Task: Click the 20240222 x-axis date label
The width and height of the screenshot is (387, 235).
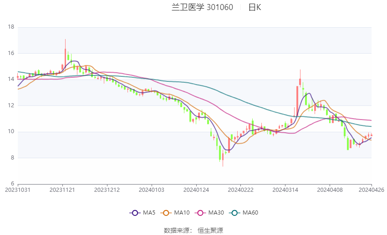Action: pyautogui.click(x=240, y=190)
